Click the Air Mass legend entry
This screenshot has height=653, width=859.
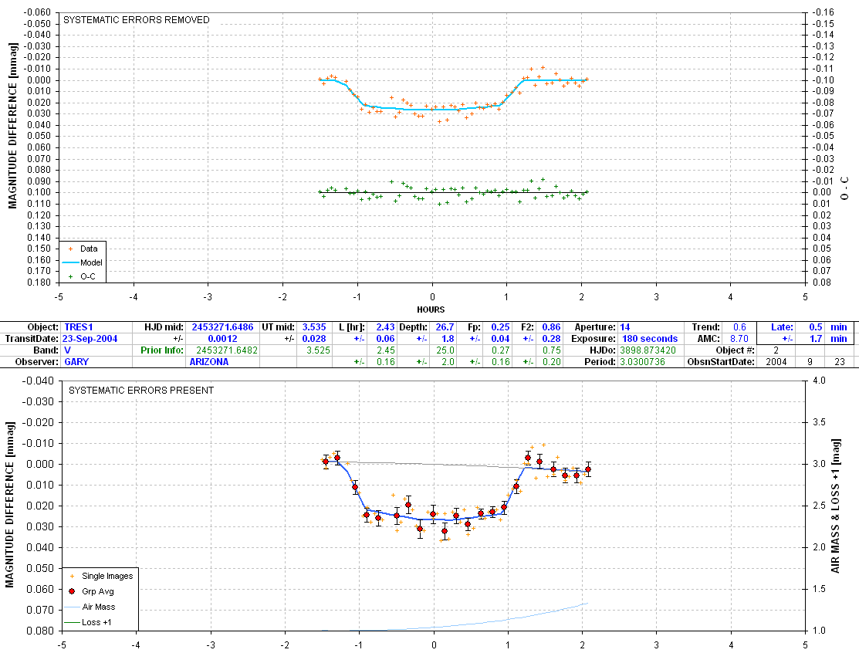tap(90, 607)
